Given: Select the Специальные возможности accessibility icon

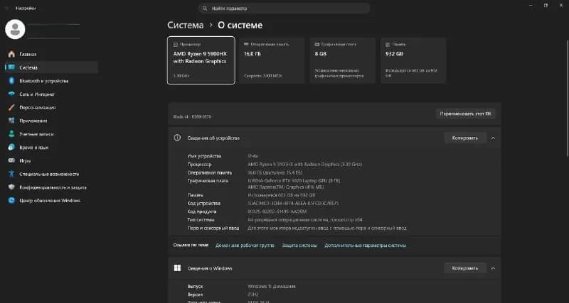Looking at the screenshot, I should click(11, 174).
